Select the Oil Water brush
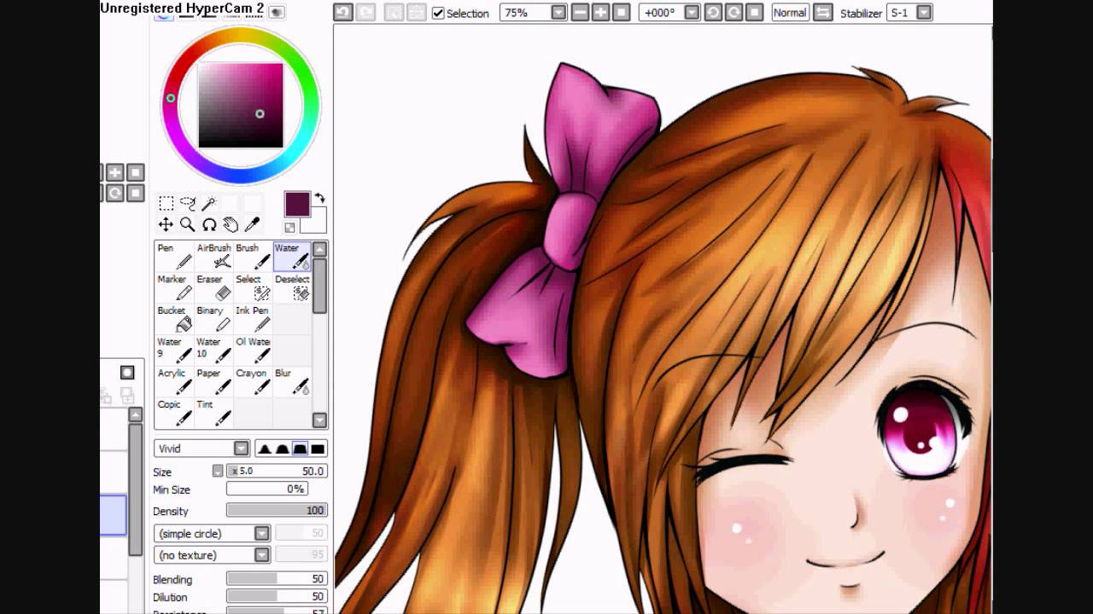The image size is (1093, 614). (254, 350)
